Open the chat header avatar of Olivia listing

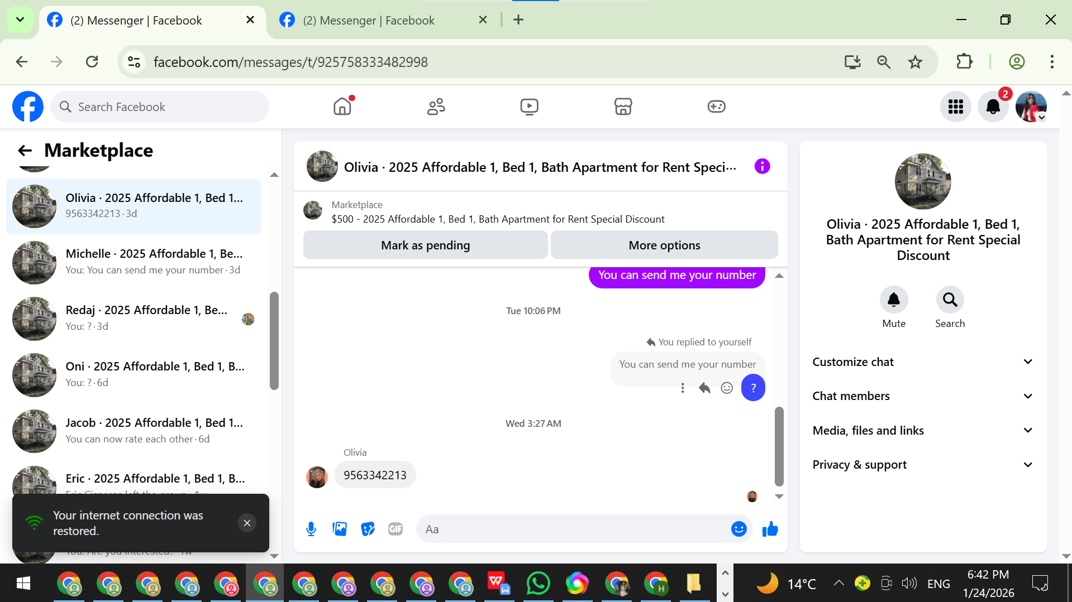322,166
